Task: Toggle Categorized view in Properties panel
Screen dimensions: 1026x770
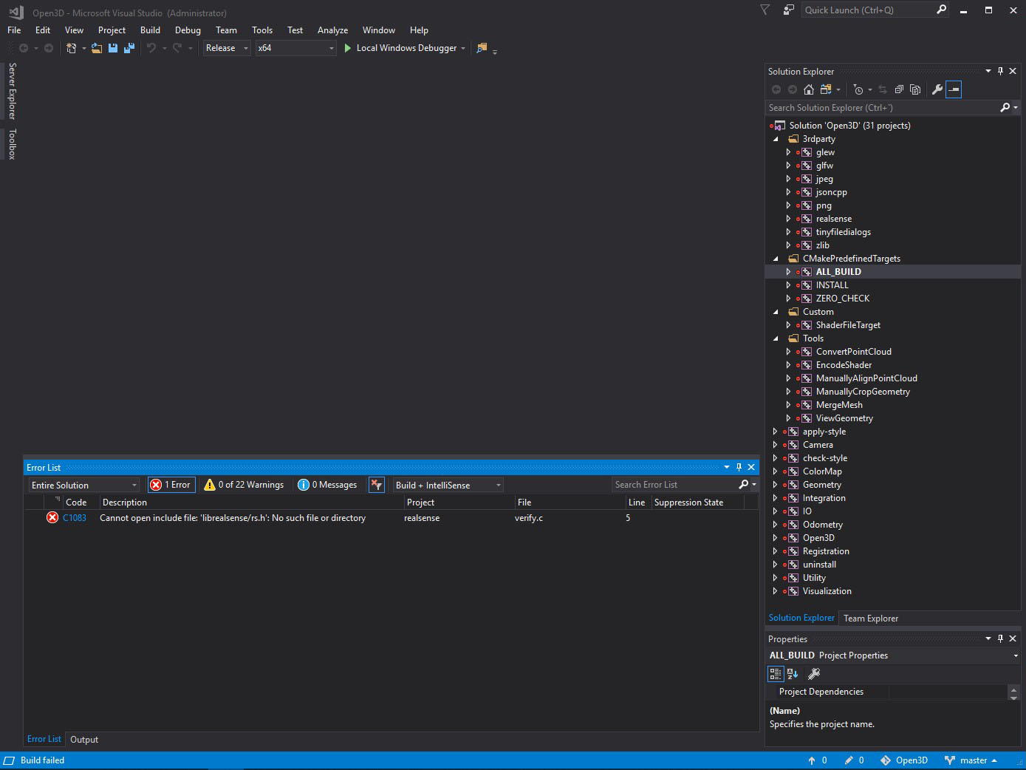Action: 776,674
